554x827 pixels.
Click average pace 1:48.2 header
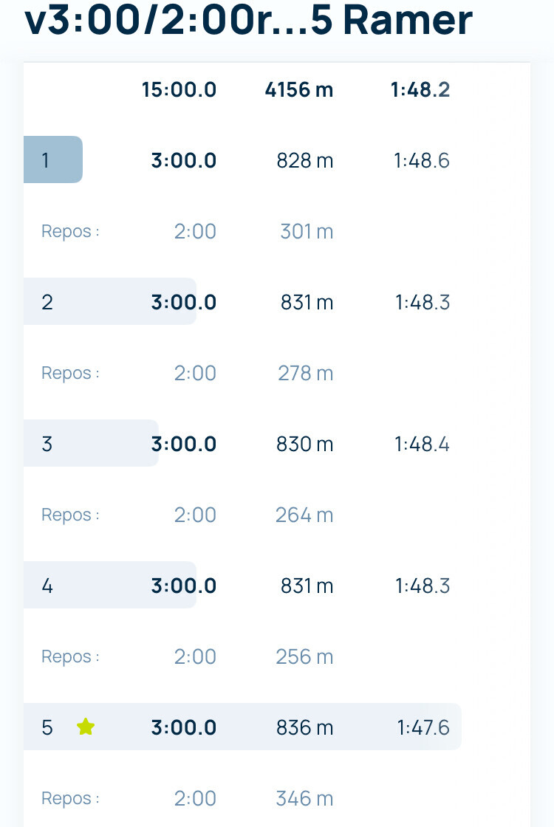click(420, 90)
